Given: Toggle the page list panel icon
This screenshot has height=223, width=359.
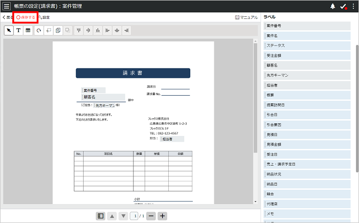Looking at the screenshot, I should point(101,216).
